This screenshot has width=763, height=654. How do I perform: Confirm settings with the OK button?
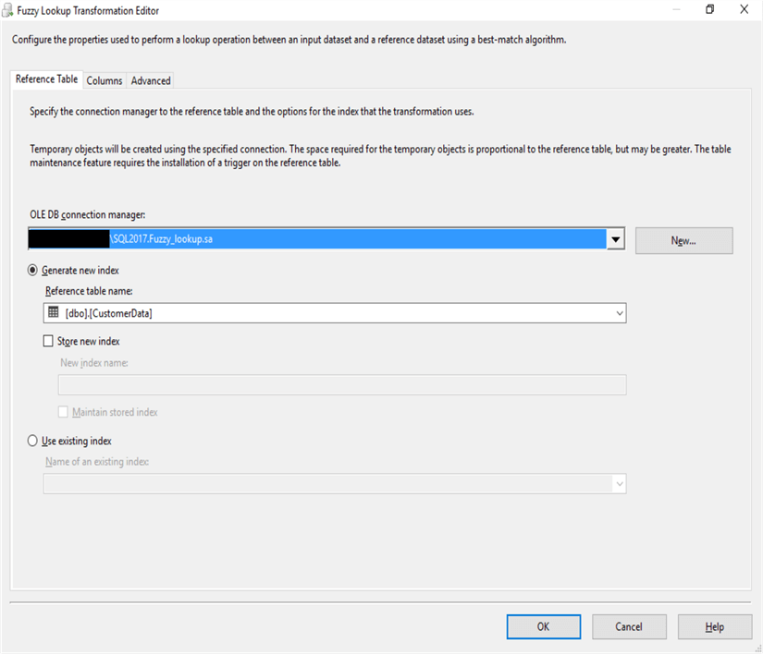[543, 626]
